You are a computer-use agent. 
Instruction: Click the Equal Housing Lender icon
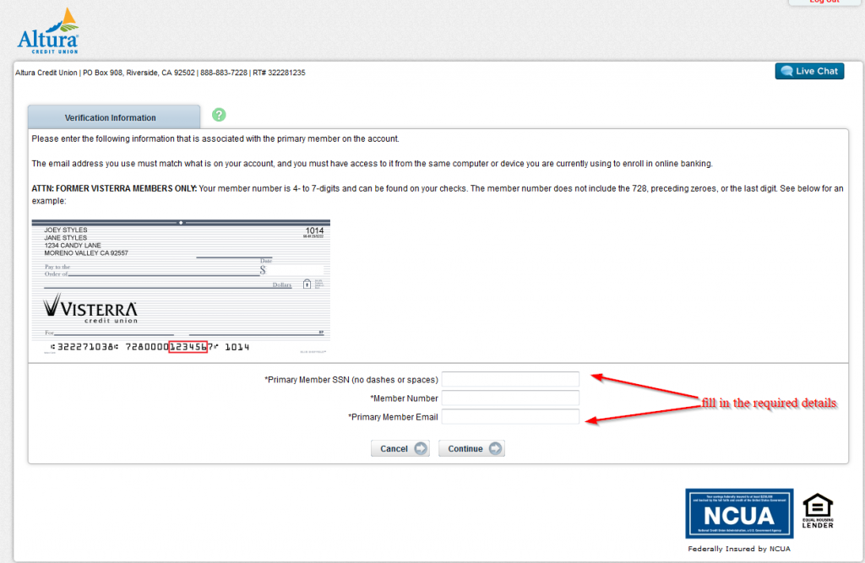click(x=817, y=511)
